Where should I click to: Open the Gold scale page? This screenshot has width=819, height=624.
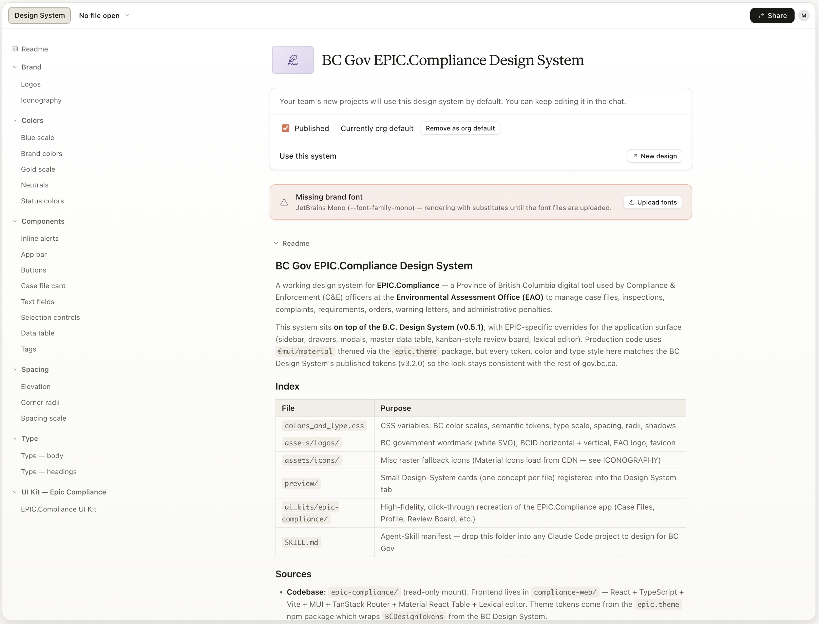[38, 170]
